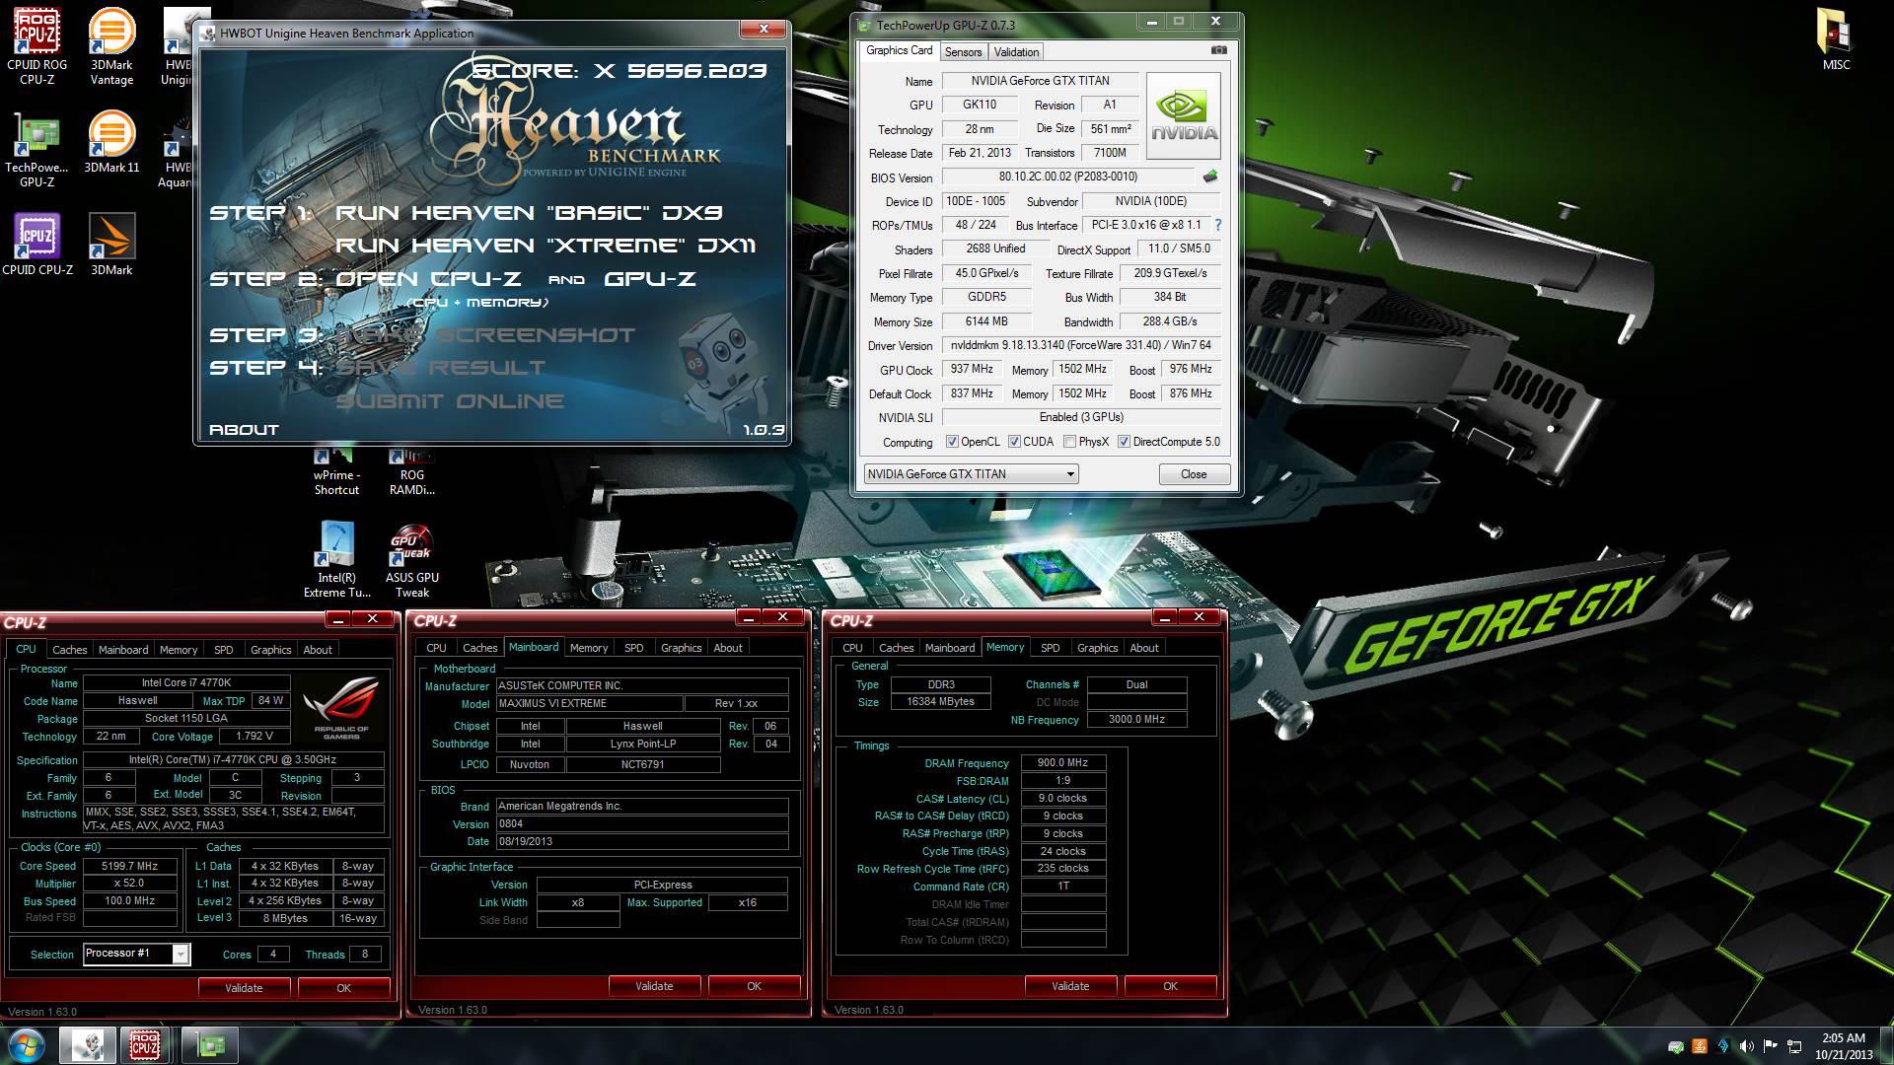Click Close button in GPU-Z
The width and height of the screenshot is (1894, 1065).
pyautogui.click(x=1194, y=474)
